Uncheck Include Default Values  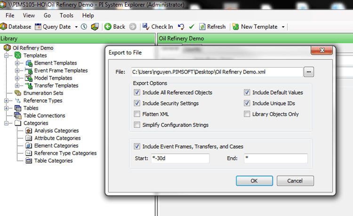(247, 92)
